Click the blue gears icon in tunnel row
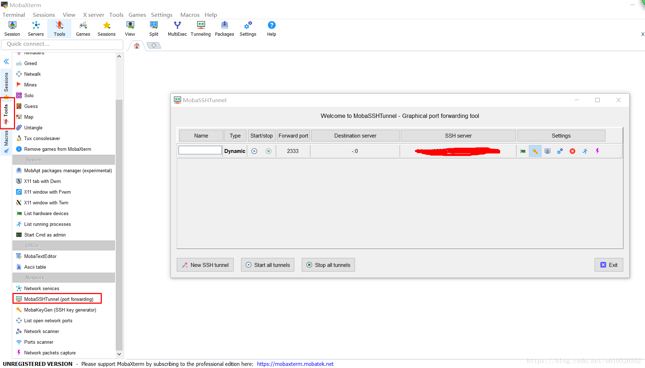Viewport: 645px width, 368px height. point(560,151)
